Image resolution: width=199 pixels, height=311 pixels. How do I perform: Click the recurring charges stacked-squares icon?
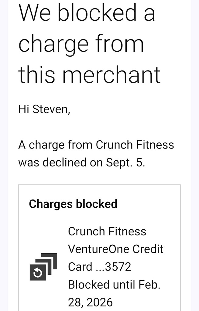coord(43,266)
